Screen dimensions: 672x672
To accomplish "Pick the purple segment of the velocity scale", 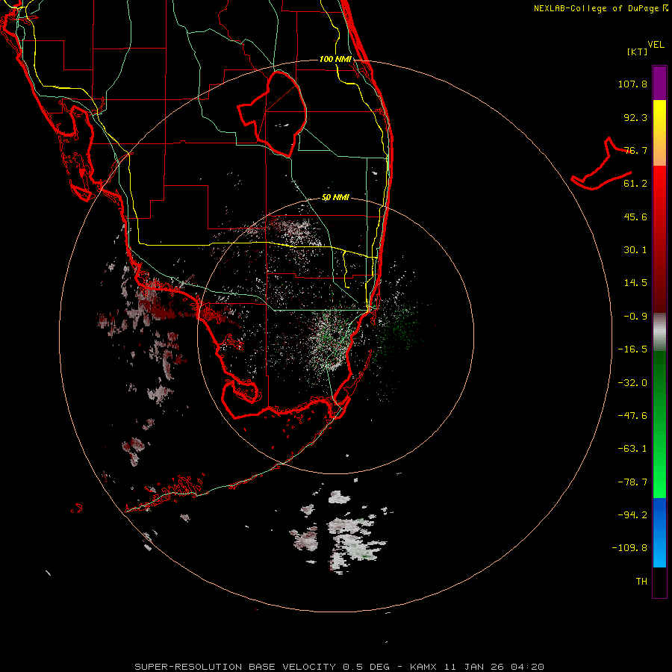I will [x=659, y=83].
